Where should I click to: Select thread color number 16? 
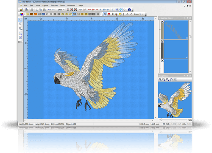pos(28,14)
